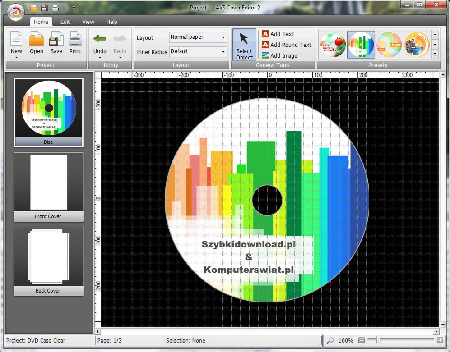Screen dimensions: 450x352
Task: Click horizontal scrollbar right arrow
Action: pos(436,331)
